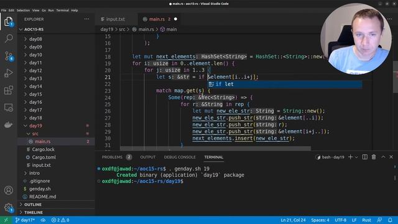Click the Explorer more actions ellipsis
This screenshot has width=398, height=224.
click(x=86, y=19)
